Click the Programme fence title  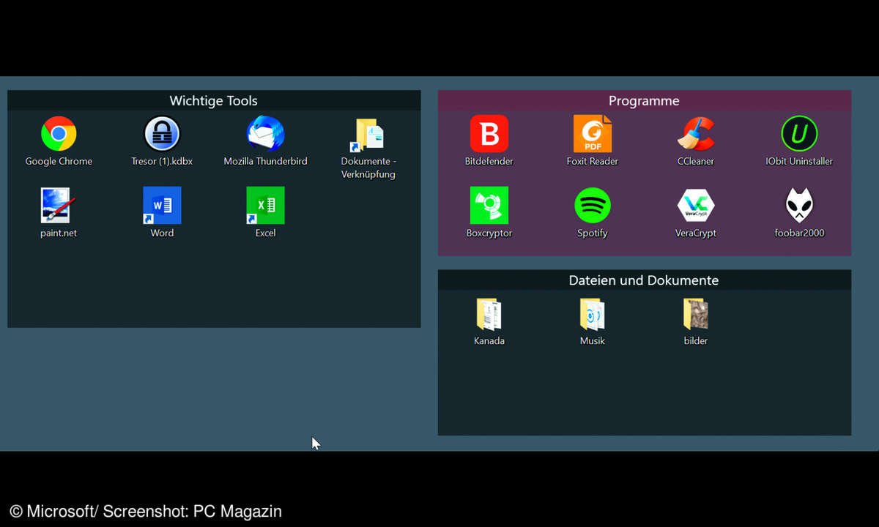645,100
